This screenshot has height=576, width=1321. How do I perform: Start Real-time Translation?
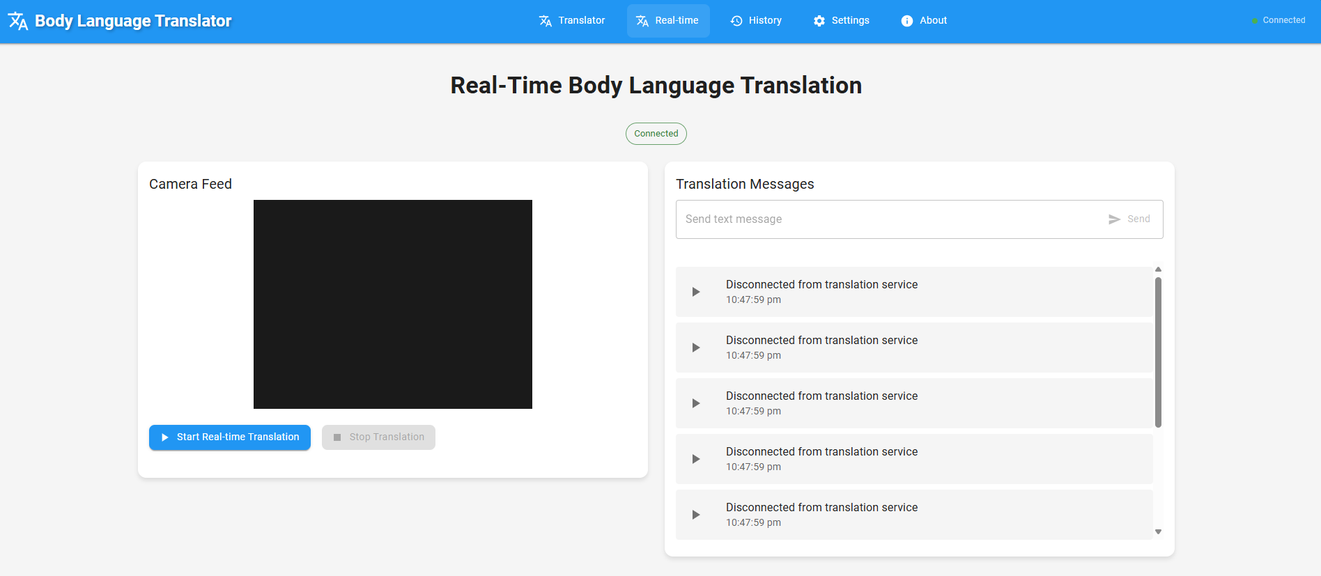point(230,437)
